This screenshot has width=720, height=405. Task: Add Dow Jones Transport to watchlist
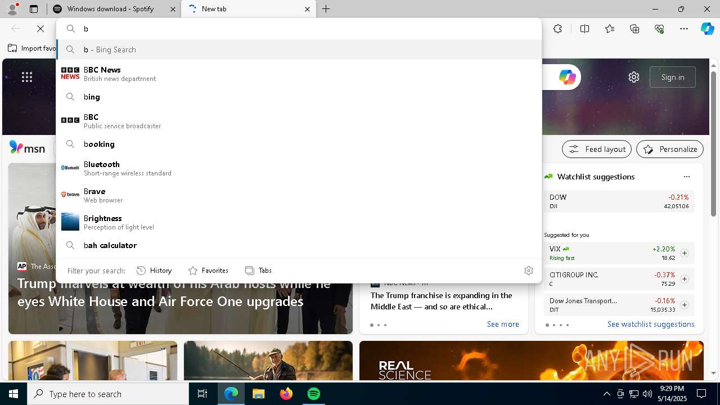click(685, 305)
